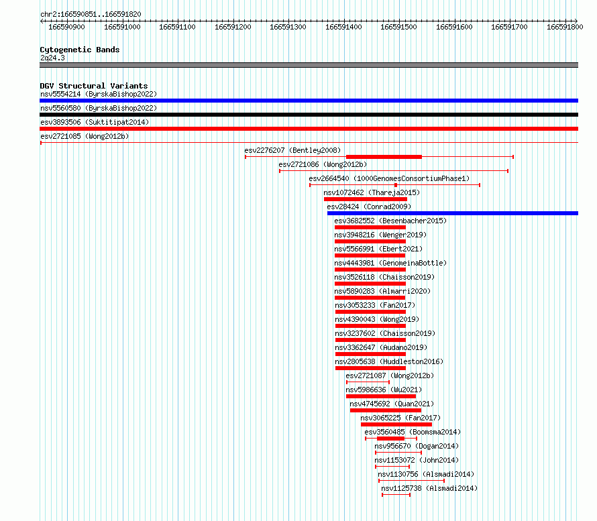Select the 2q24.3 band label
The width and height of the screenshot is (597, 521).
[x=52, y=58]
